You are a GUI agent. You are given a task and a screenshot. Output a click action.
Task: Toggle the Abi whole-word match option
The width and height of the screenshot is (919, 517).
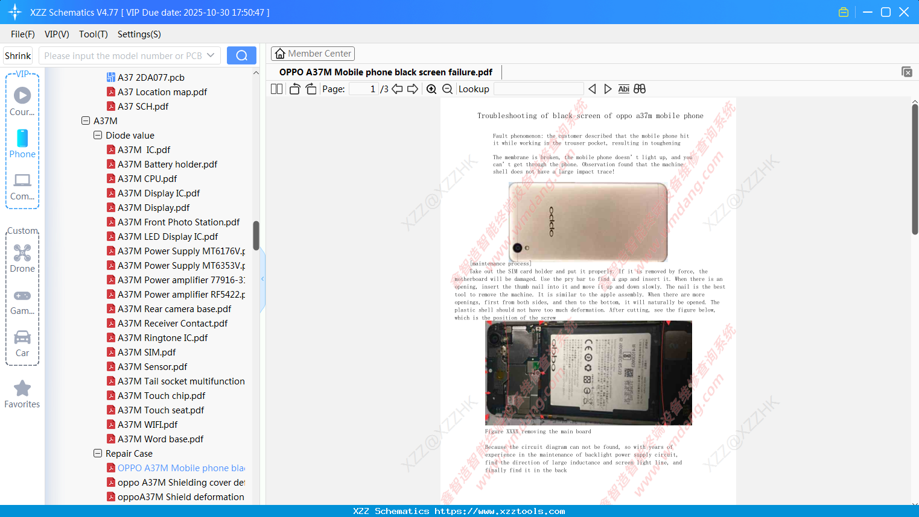(624, 89)
